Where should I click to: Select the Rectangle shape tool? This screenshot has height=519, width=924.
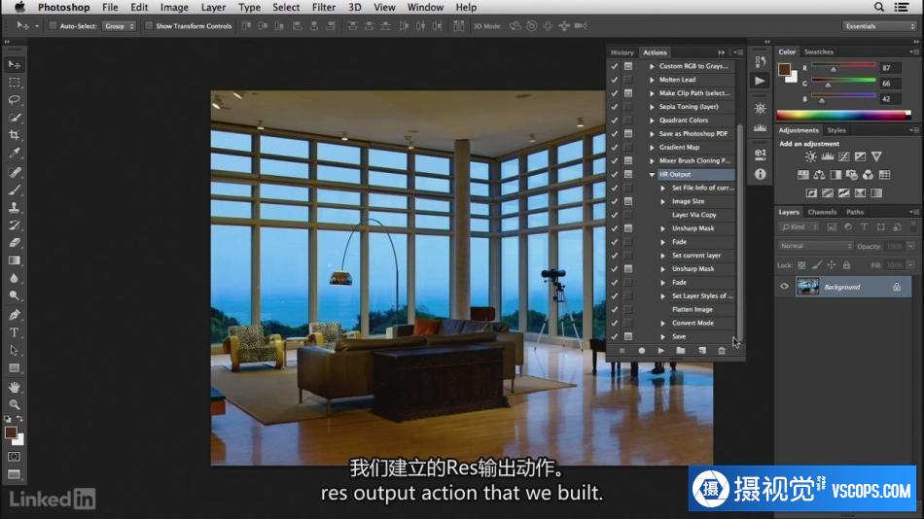point(15,368)
